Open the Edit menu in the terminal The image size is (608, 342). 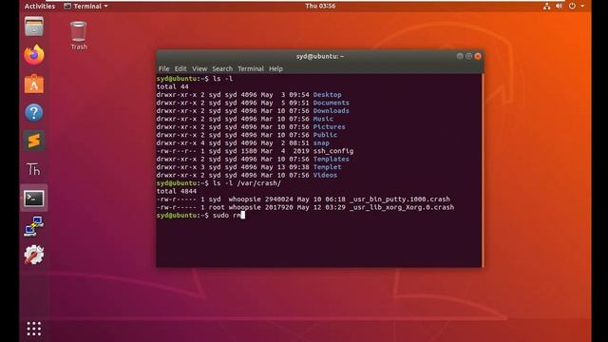pos(180,68)
